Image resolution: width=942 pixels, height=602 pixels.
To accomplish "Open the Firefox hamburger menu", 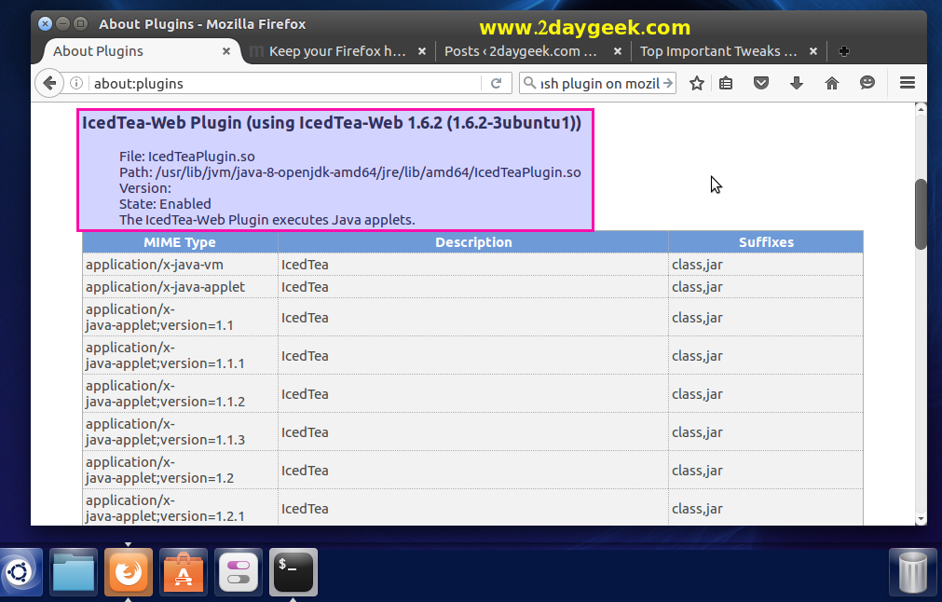I will coord(908,83).
